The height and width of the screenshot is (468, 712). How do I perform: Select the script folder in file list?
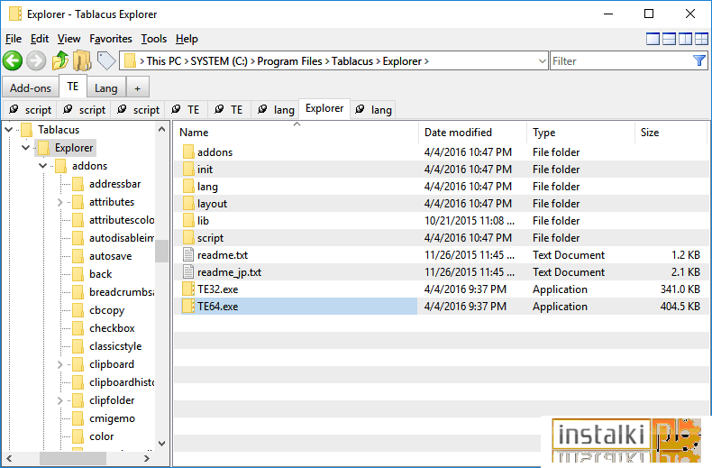pos(441,238)
